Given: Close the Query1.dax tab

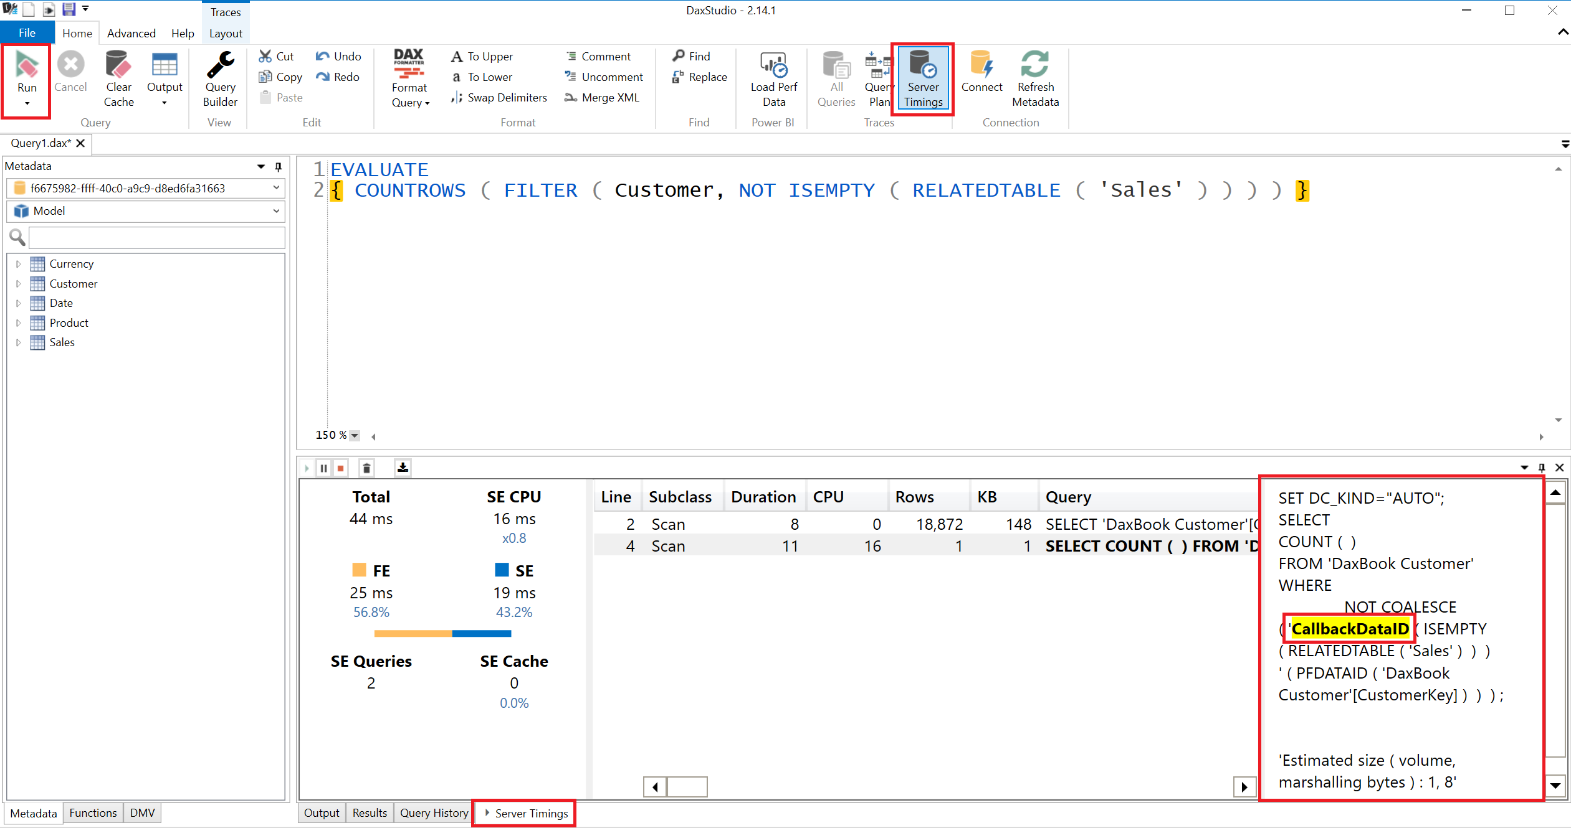Looking at the screenshot, I should click(80, 143).
